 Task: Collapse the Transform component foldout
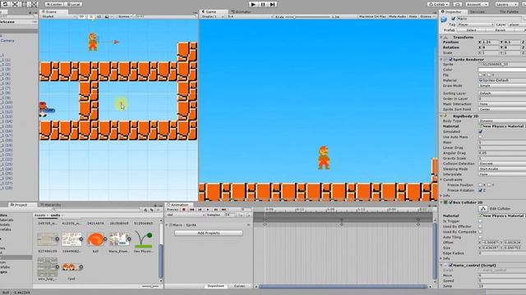441,37
